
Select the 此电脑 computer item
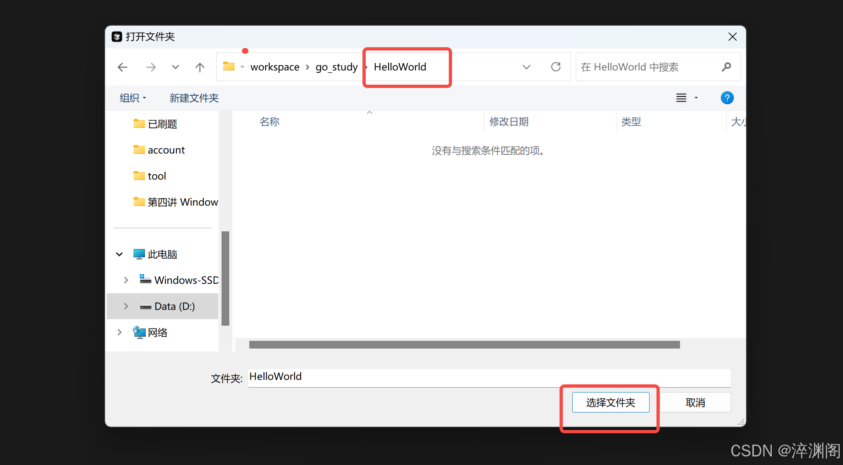[162, 254]
